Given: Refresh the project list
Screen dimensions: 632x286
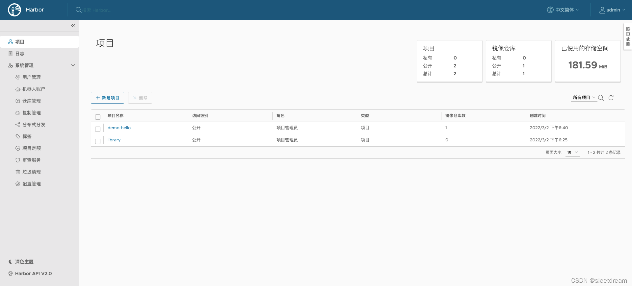Looking at the screenshot, I should click(x=611, y=98).
